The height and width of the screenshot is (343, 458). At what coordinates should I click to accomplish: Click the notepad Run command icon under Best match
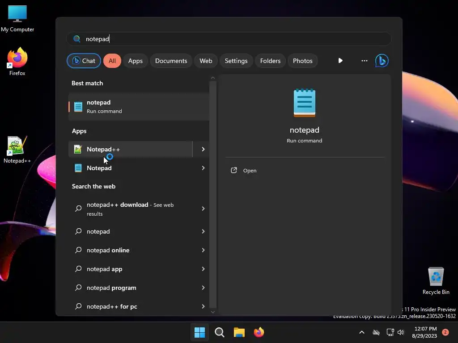tap(78, 106)
